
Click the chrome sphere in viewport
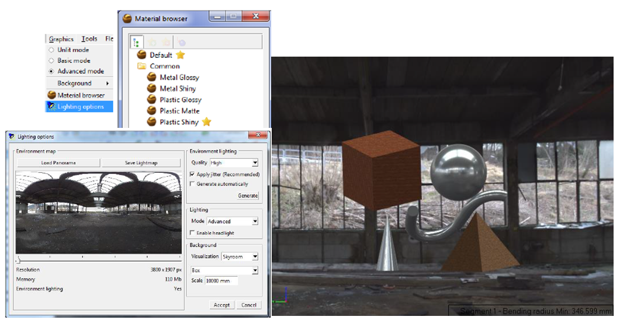tap(458, 172)
